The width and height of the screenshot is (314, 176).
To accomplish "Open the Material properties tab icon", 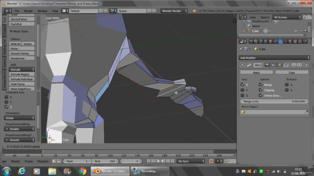I will click(x=290, y=41).
